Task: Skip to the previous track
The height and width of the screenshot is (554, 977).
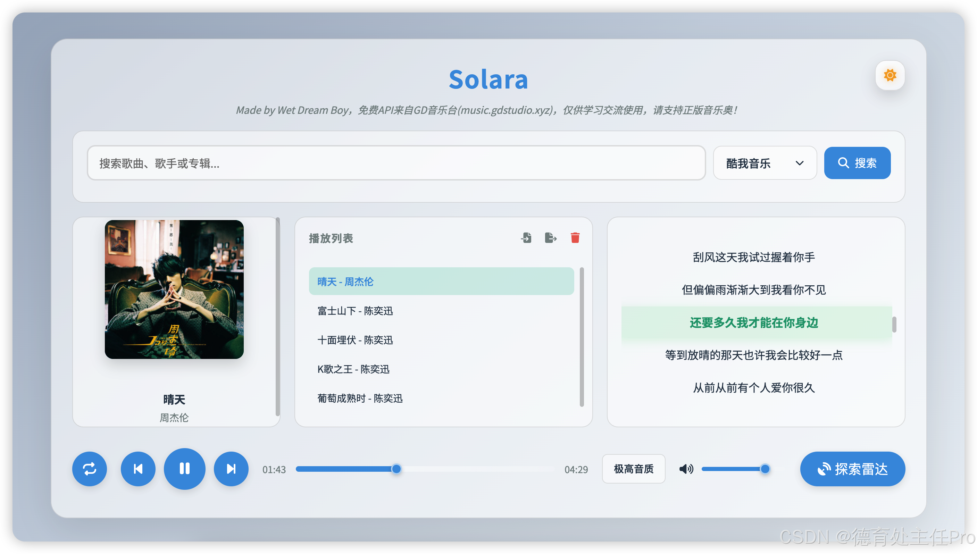Action: coord(138,469)
